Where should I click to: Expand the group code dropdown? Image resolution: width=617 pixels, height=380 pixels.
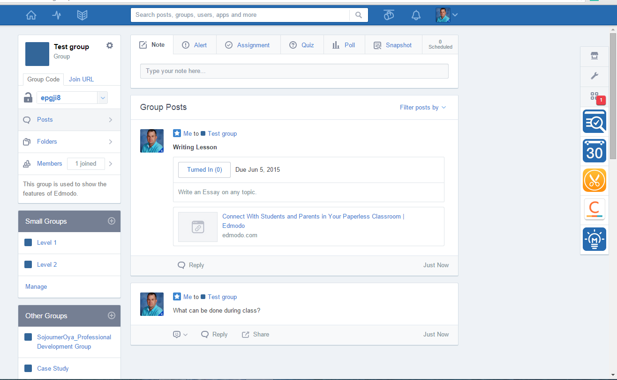point(103,98)
